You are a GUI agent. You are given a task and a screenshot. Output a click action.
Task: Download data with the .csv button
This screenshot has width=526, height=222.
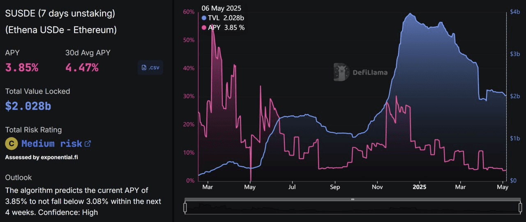150,67
